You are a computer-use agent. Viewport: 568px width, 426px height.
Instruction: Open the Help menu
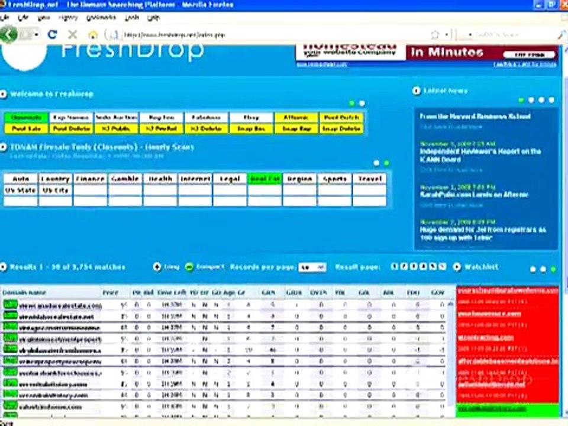point(153,17)
